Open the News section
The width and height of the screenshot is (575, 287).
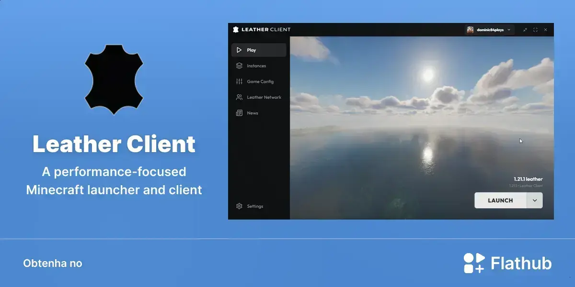pos(259,113)
